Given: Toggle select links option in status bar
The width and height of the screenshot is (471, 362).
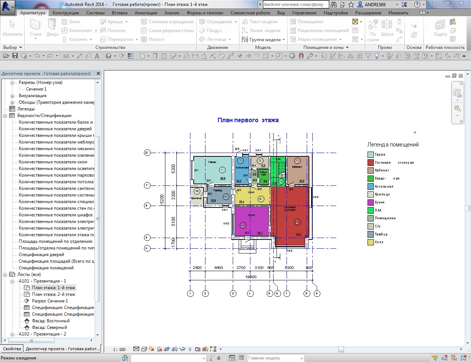Looking at the screenshot, I should 435,358.
